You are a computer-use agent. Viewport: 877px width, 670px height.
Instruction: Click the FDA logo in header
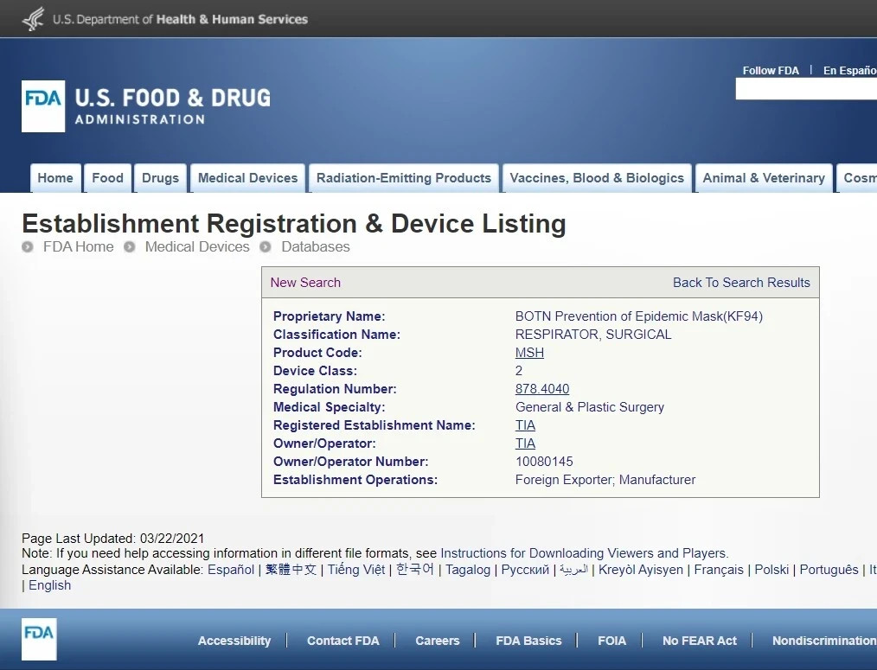43,106
